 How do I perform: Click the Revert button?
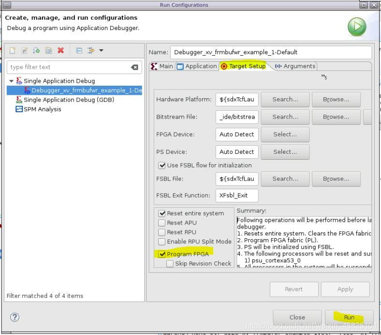click(x=294, y=289)
